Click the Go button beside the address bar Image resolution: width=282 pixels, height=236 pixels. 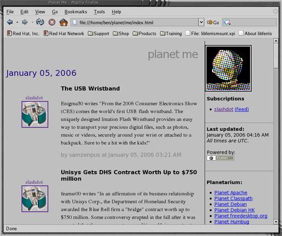coord(213,23)
